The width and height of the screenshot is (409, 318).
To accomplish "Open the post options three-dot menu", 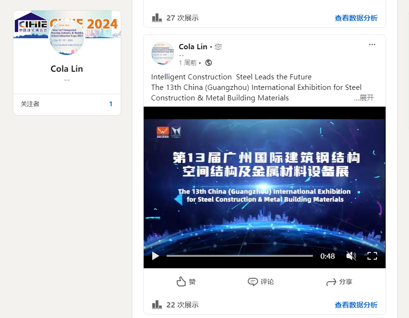I will 372,44.
